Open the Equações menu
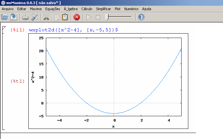This screenshot has width=223, height=139. pyautogui.click(x=53, y=9)
